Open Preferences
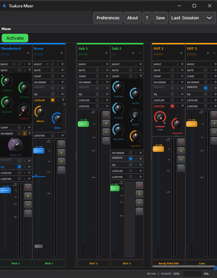Viewport: 217px width, 278px height. (x=108, y=18)
